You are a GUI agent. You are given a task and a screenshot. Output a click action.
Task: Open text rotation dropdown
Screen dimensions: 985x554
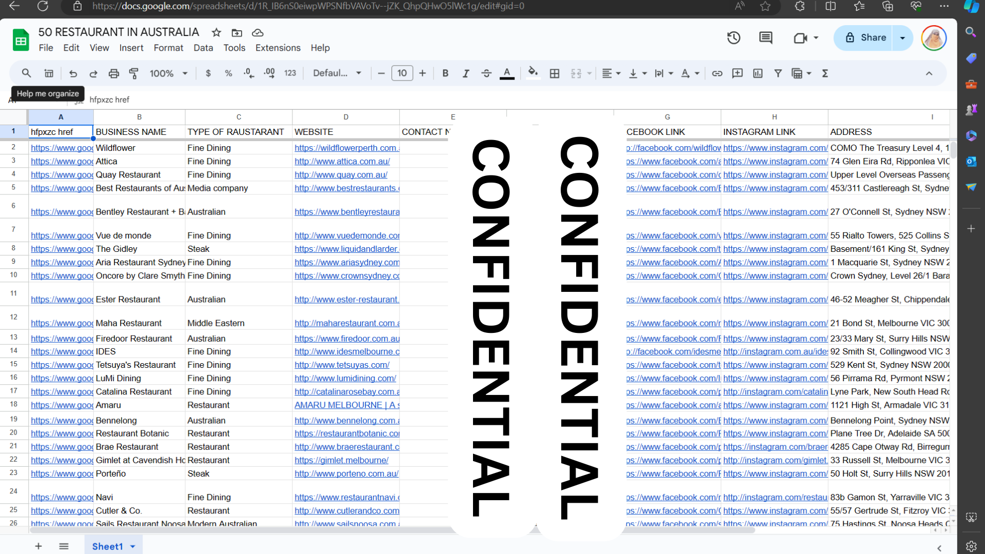[690, 73]
